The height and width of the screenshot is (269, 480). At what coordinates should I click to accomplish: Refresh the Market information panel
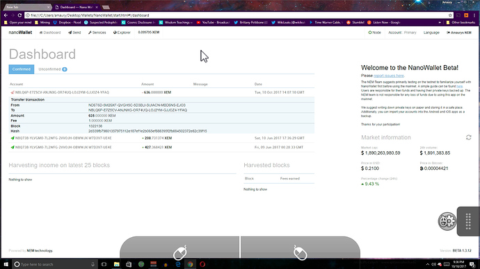[468, 137]
